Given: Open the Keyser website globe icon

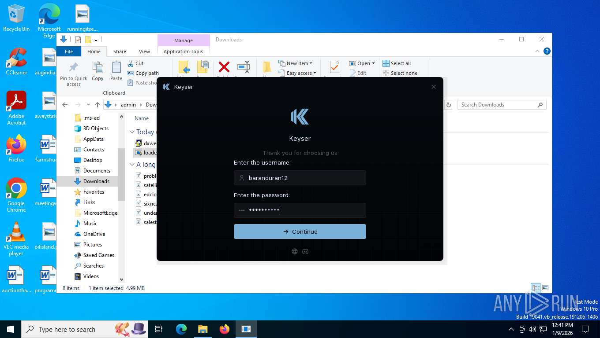Looking at the screenshot, I should tap(295, 252).
